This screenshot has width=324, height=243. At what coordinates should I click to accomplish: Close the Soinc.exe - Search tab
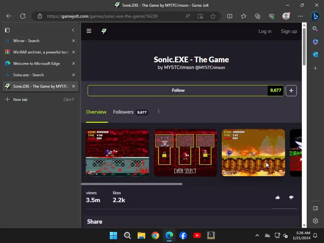(x=73, y=75)
